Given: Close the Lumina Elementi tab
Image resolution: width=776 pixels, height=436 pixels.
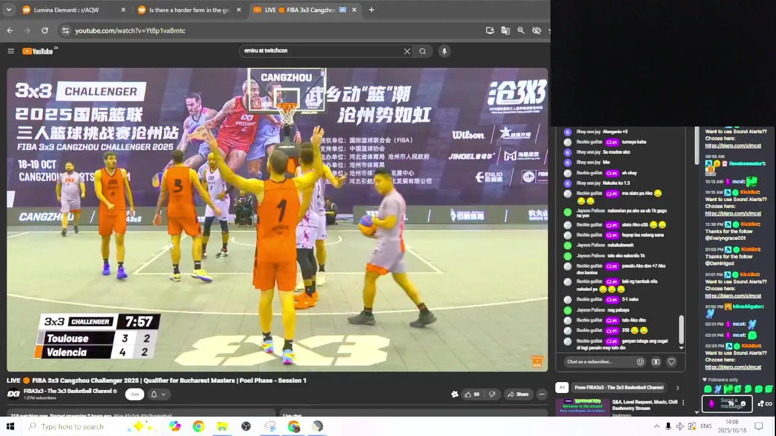Looking at the screenshot, I should 124,10.
